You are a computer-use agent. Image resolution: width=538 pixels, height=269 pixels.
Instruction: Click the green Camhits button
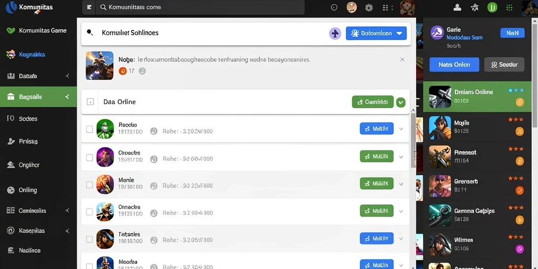(x=373, y=101)
